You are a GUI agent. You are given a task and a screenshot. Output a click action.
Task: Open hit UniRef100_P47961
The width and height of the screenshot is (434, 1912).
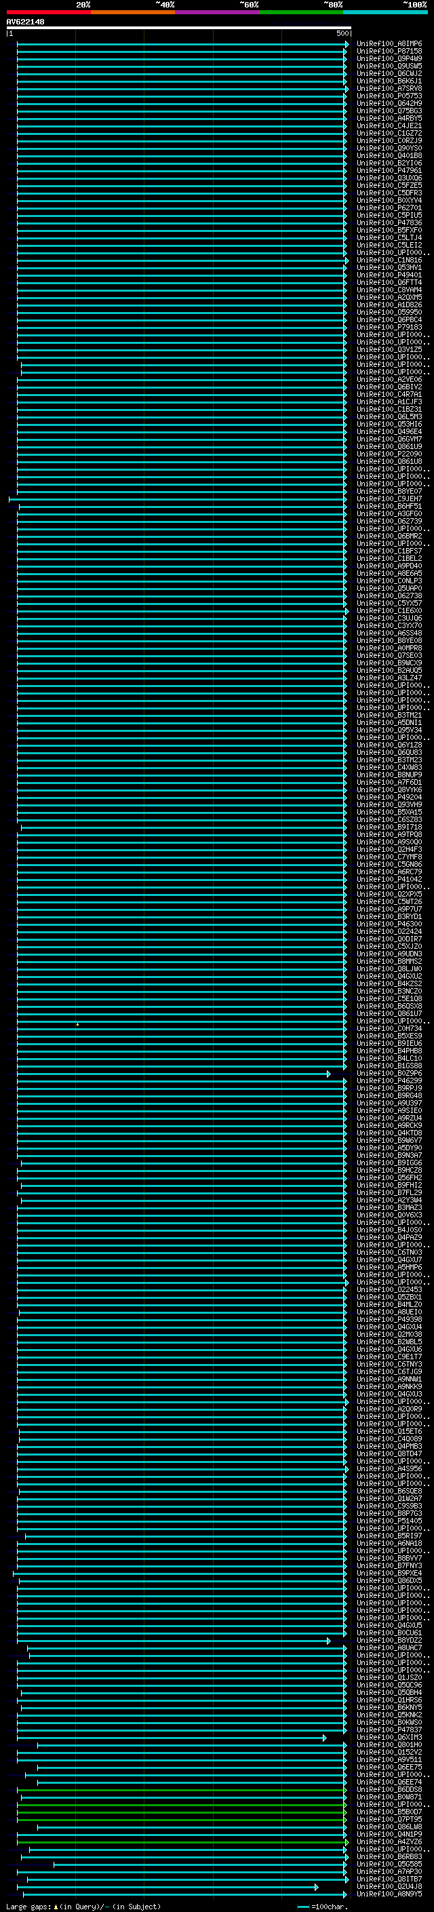[389, 171]
